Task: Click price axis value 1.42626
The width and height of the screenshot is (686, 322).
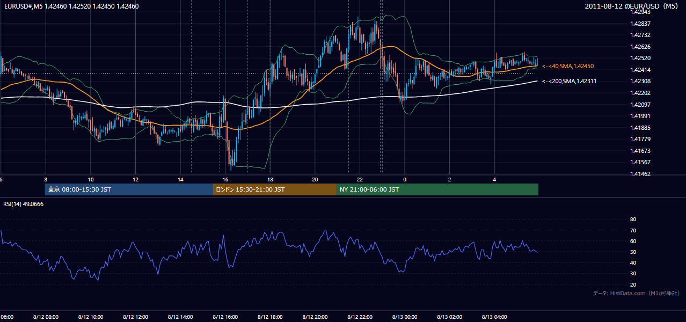Action: [x=641, y=47]
